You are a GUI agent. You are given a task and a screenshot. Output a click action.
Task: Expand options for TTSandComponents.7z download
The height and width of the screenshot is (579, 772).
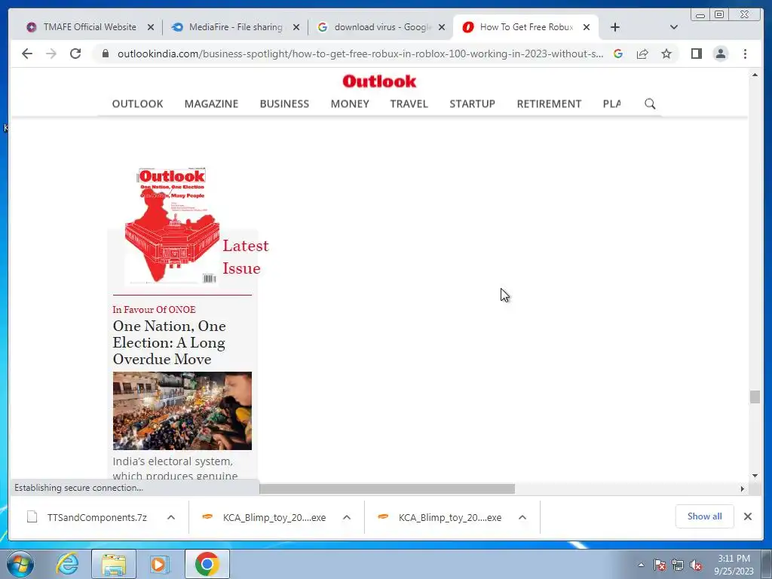tap(171, 517)
